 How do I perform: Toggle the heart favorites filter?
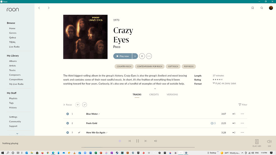coord(78,105)
